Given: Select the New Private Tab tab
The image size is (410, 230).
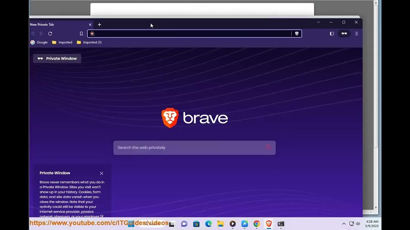Looking at the screenshot, I should pyautogui.click(x=59, y=25).
